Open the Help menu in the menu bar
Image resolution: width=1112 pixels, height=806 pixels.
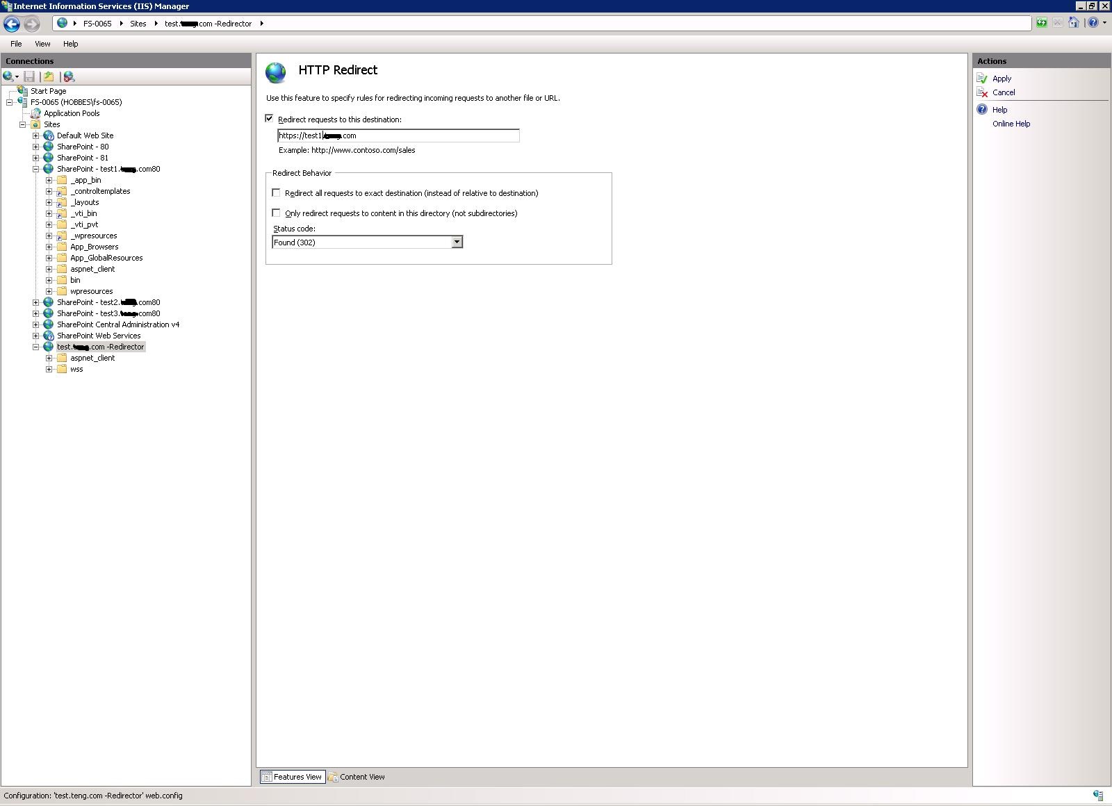click(x=70, y=44)
